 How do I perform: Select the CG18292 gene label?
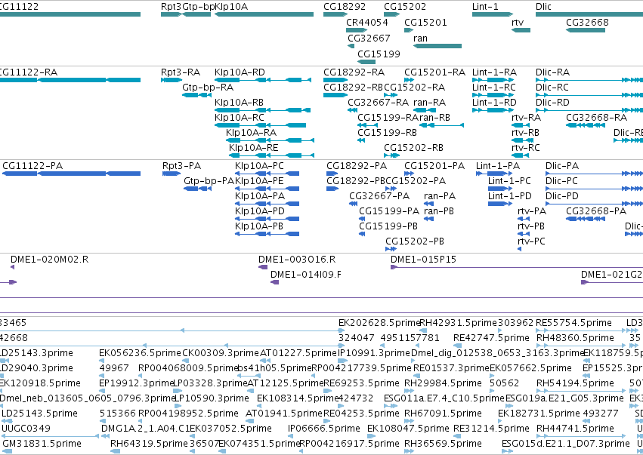tap(345, 7)
